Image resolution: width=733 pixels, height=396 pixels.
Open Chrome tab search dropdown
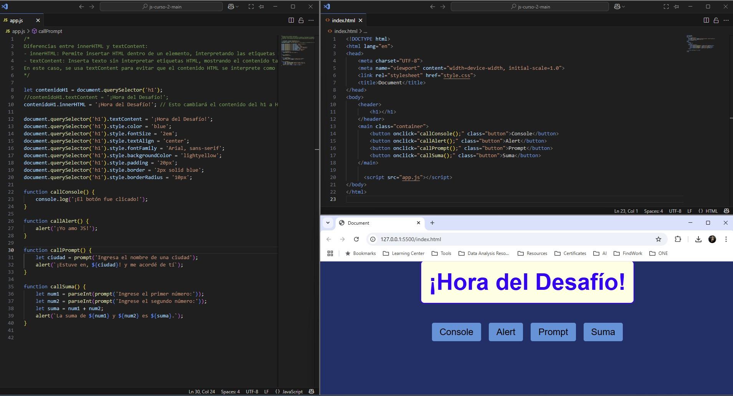[x=328, y=223]
